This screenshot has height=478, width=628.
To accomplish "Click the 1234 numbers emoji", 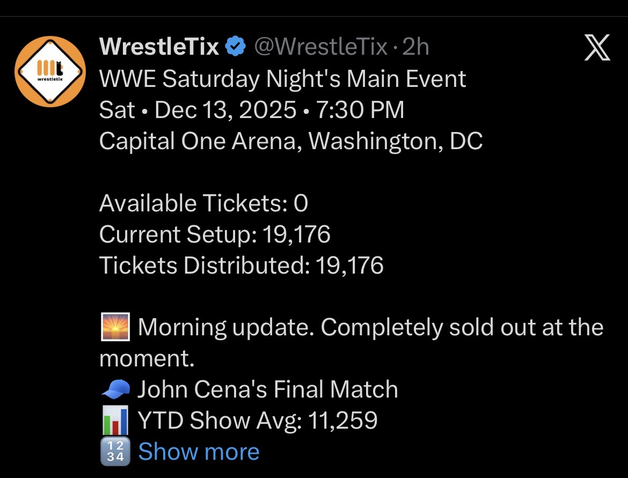I will point(115,452).
